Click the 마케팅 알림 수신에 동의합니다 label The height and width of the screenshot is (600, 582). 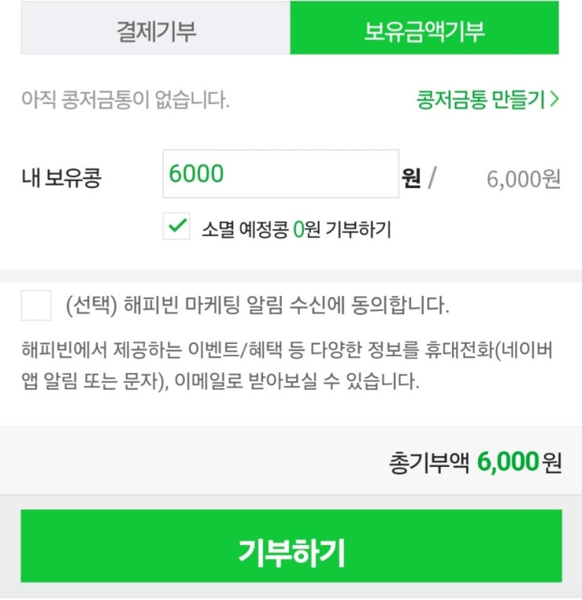(258, 305)
